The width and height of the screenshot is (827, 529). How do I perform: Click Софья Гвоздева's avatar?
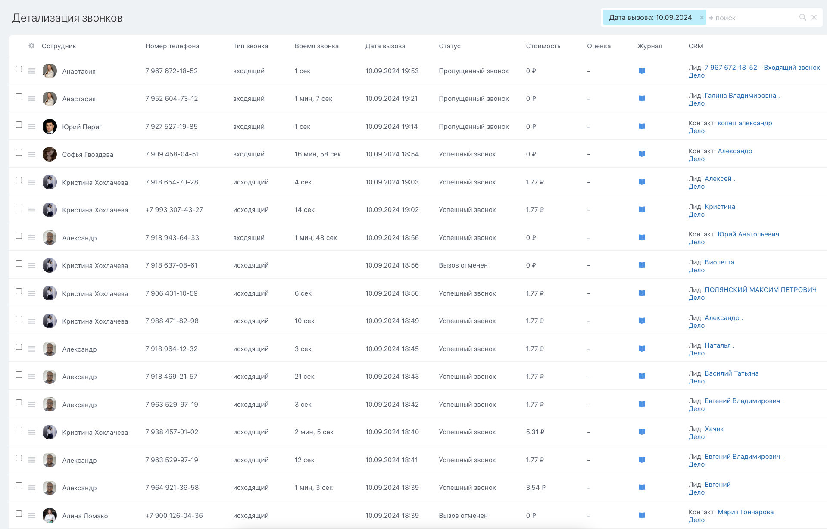click(50, 154)
